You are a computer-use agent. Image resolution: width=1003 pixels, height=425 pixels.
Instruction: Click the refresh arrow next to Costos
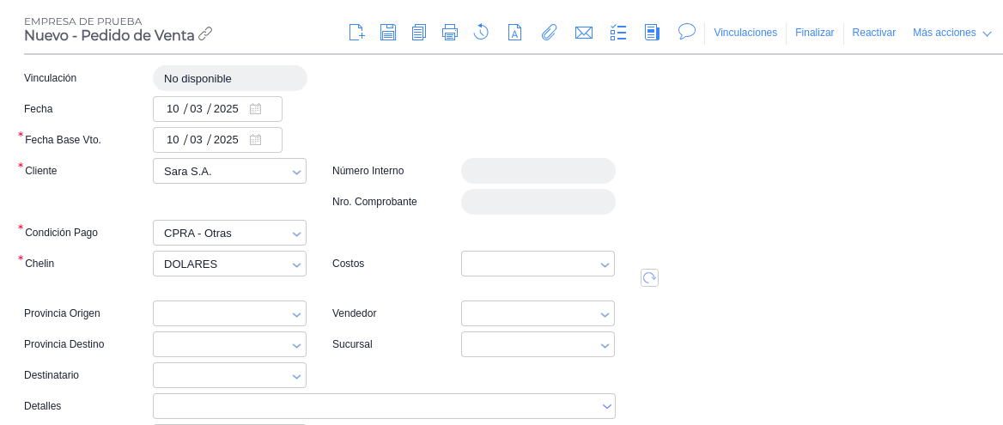[x=649, y=277]
